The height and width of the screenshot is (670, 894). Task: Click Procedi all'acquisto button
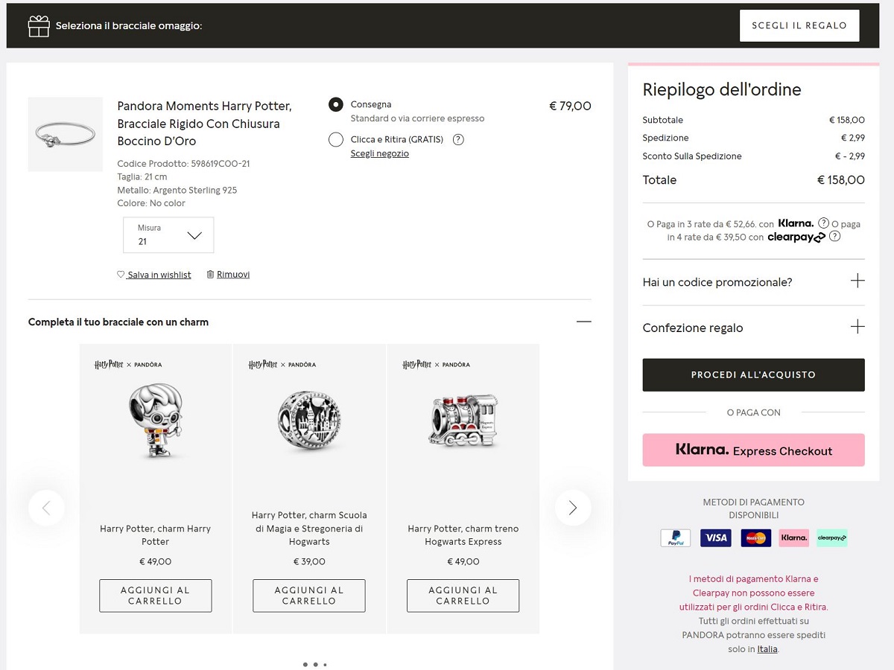click(753, 375)
